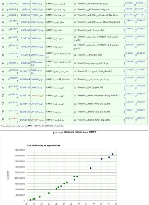Click the 12,837,064 digits value
Screen dimensions: 149x205
coord(25,79)
